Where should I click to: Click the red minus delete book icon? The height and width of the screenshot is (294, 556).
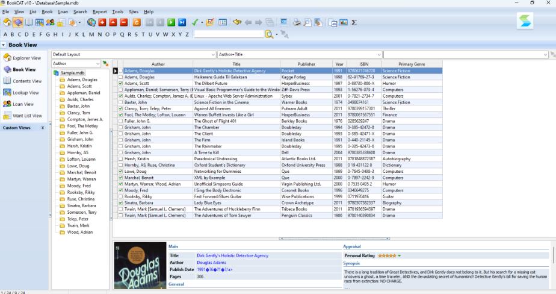click(124, 22)
